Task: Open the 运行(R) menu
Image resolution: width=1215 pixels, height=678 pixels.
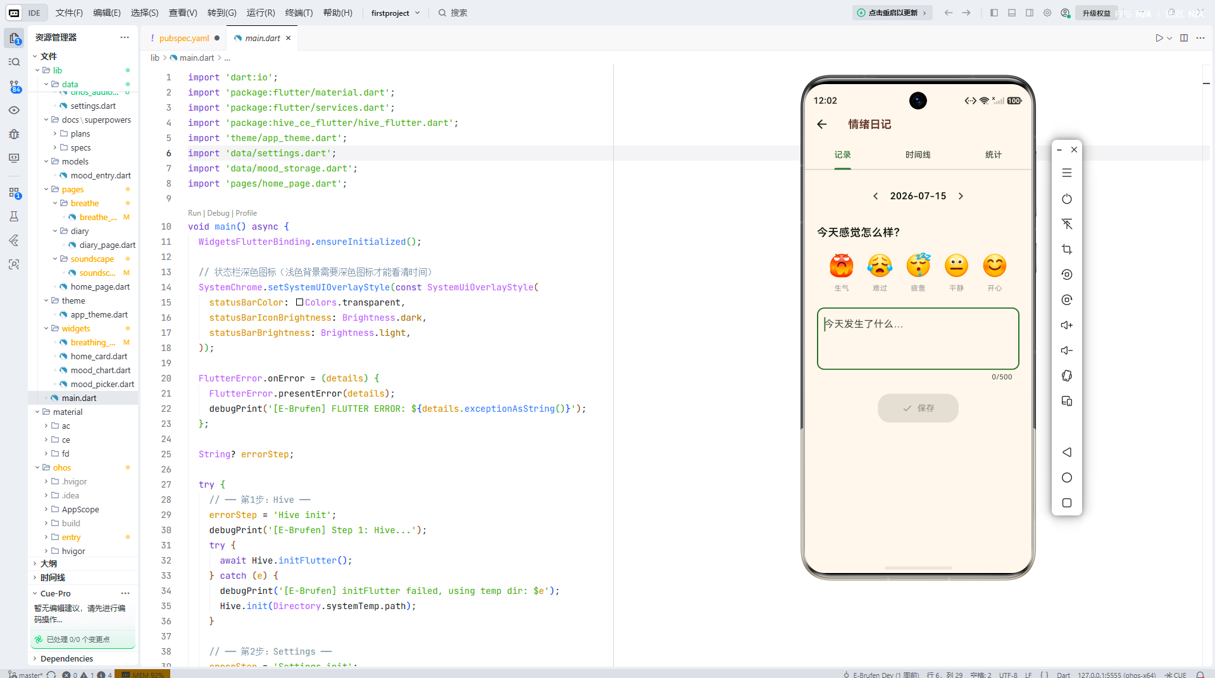Action: coord(261,13)
